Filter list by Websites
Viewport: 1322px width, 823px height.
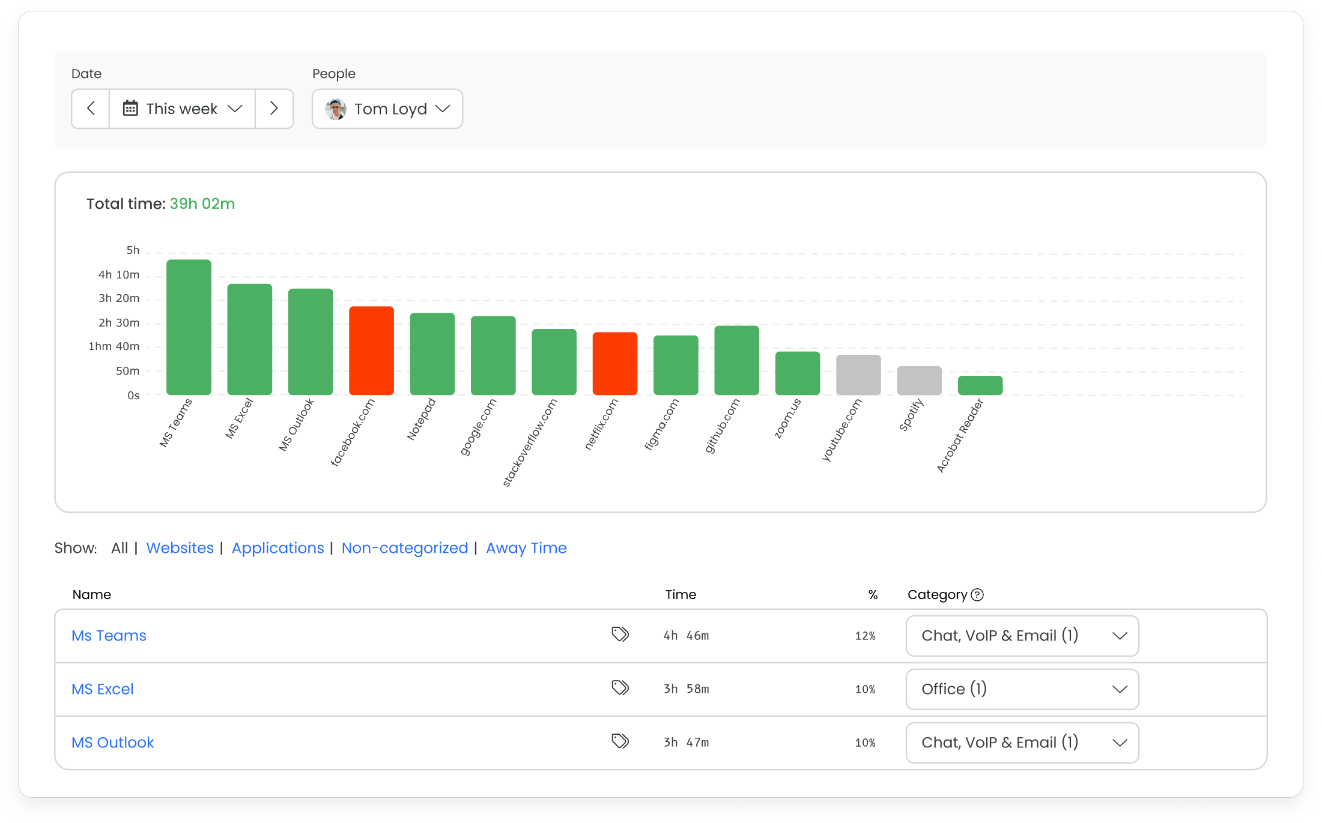click(180, 548)
